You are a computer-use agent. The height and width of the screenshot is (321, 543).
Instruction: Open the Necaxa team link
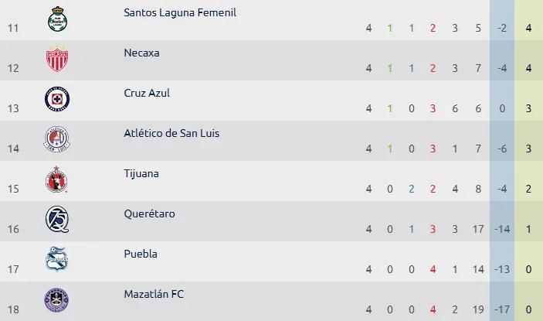141,53
